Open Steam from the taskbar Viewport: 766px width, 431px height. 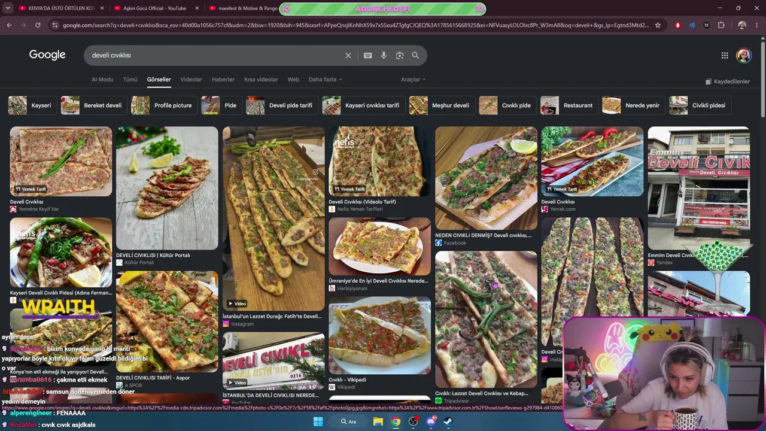[448, 421]
